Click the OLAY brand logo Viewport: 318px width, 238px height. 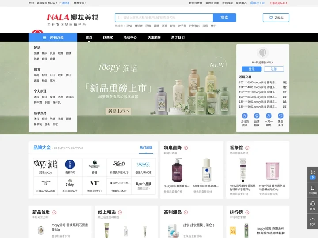pyautogui.click(x=70, y=183)
